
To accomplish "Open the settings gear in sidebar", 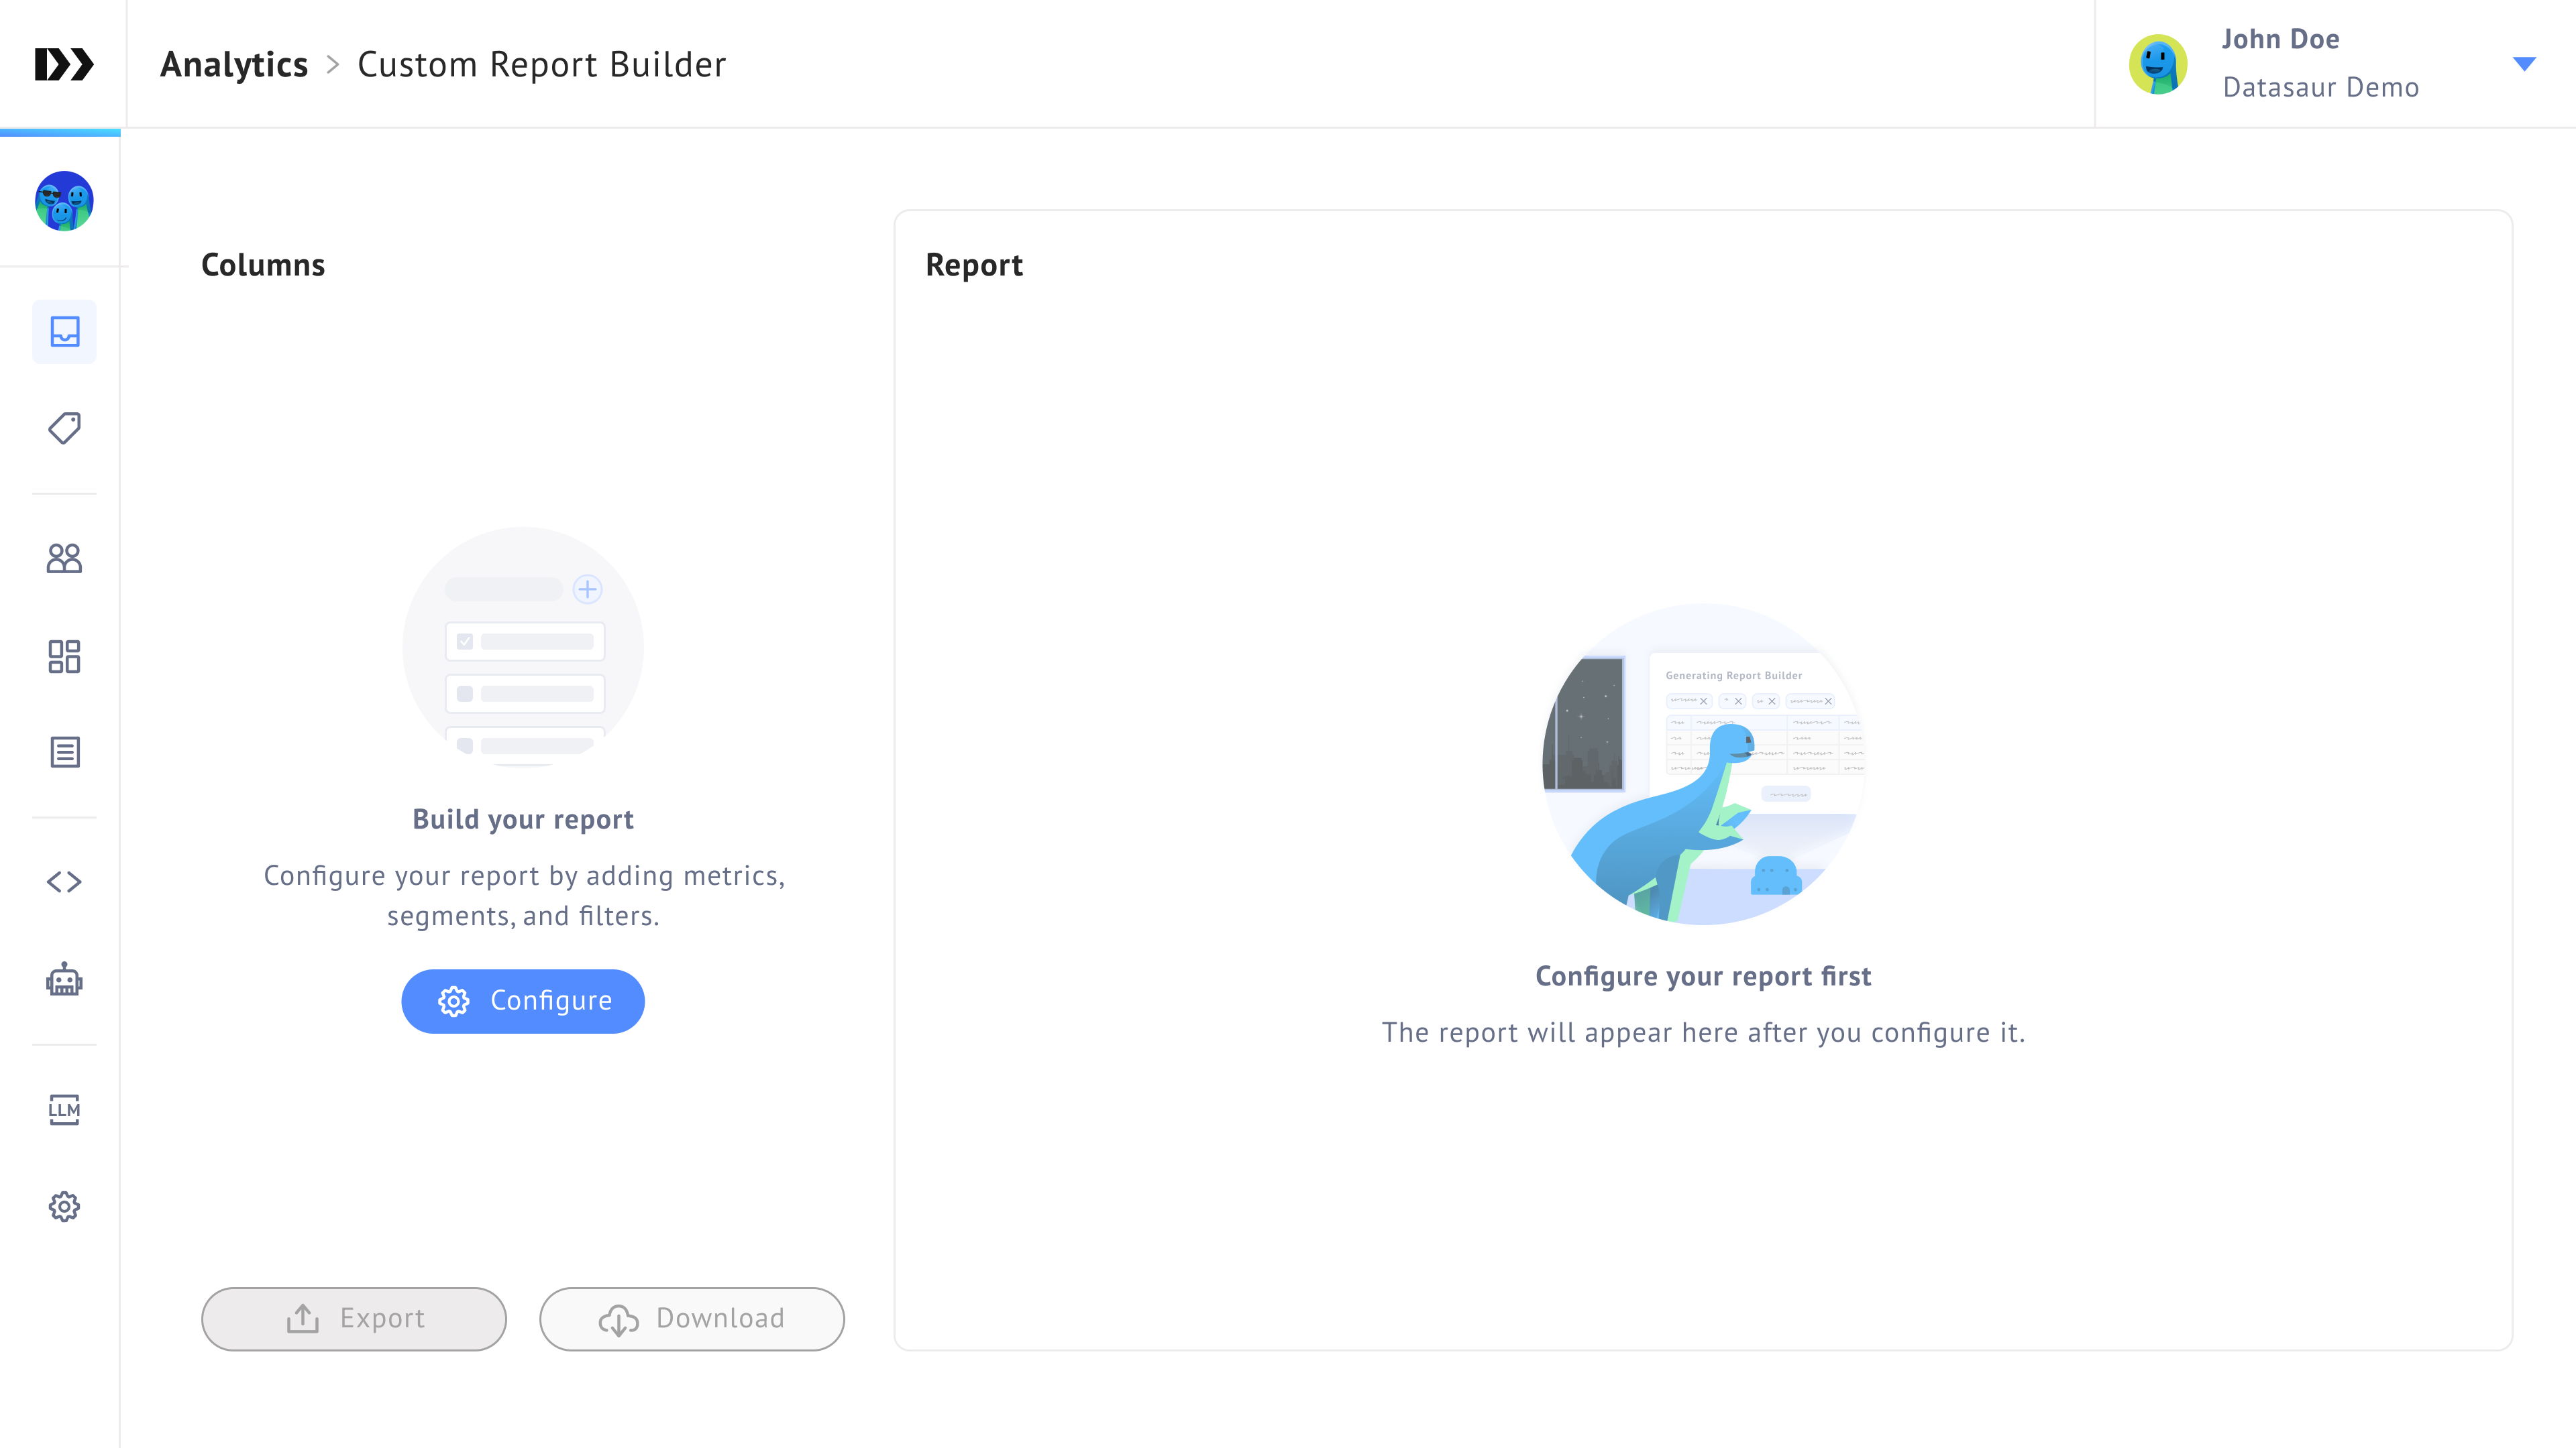I will point(64,1206).
